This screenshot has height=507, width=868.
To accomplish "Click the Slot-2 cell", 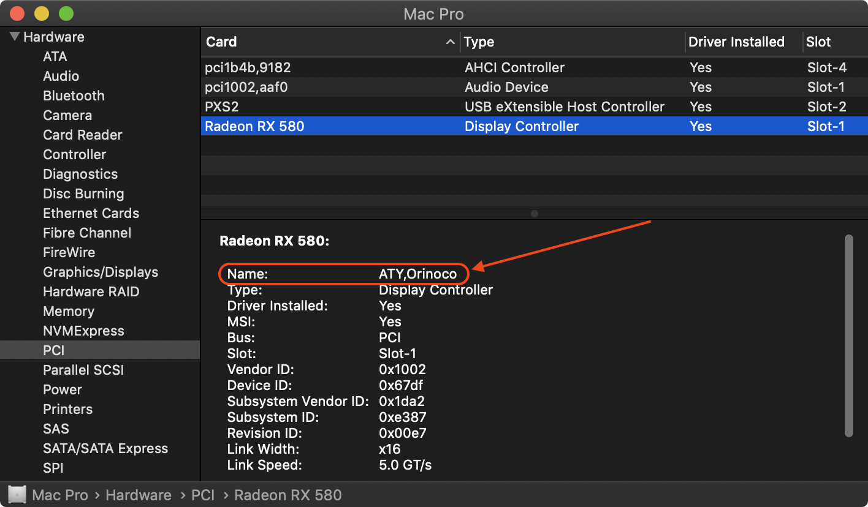I will [827, 107].
